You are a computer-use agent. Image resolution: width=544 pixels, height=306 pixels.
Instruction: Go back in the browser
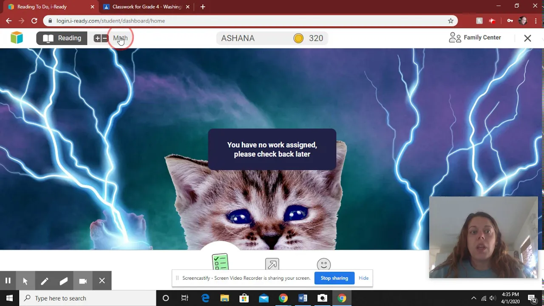[8, 20]
